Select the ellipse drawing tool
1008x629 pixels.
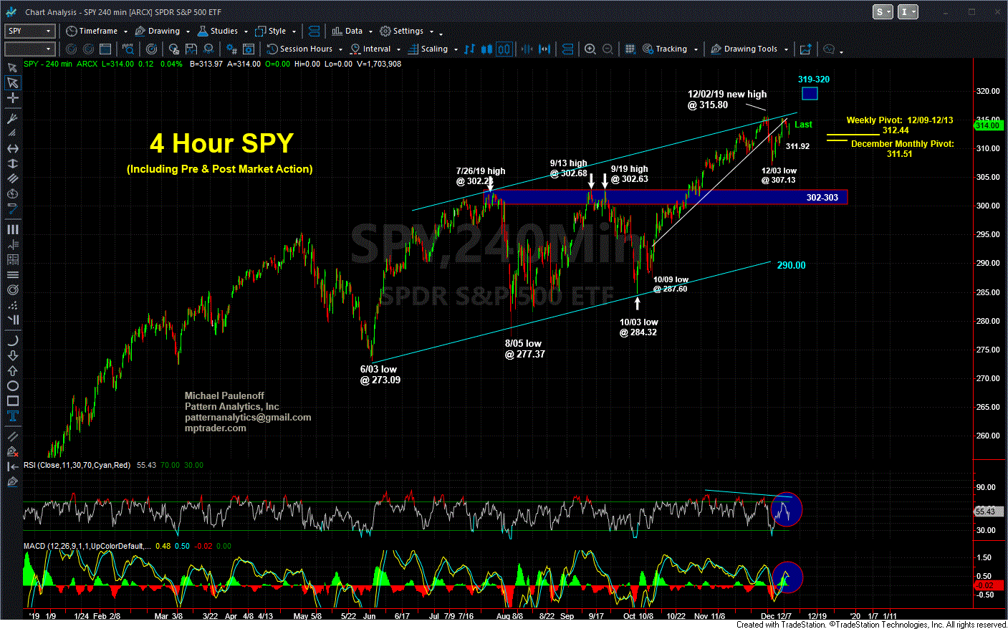[x=12, y=385]
